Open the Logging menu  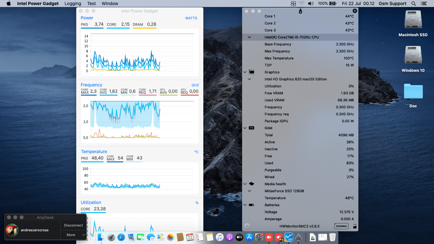click(72, 3)
